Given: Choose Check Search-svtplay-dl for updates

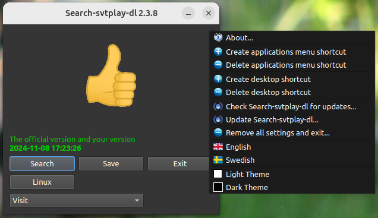Looking at the screenshot, I should click(292, 106).
